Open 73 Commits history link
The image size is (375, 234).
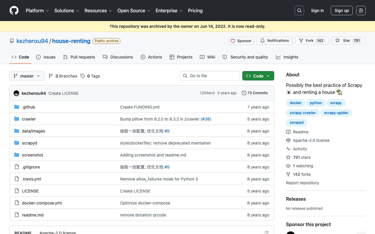(255, 93)
